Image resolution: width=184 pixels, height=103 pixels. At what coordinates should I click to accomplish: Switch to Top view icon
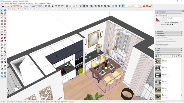[49, 6]
